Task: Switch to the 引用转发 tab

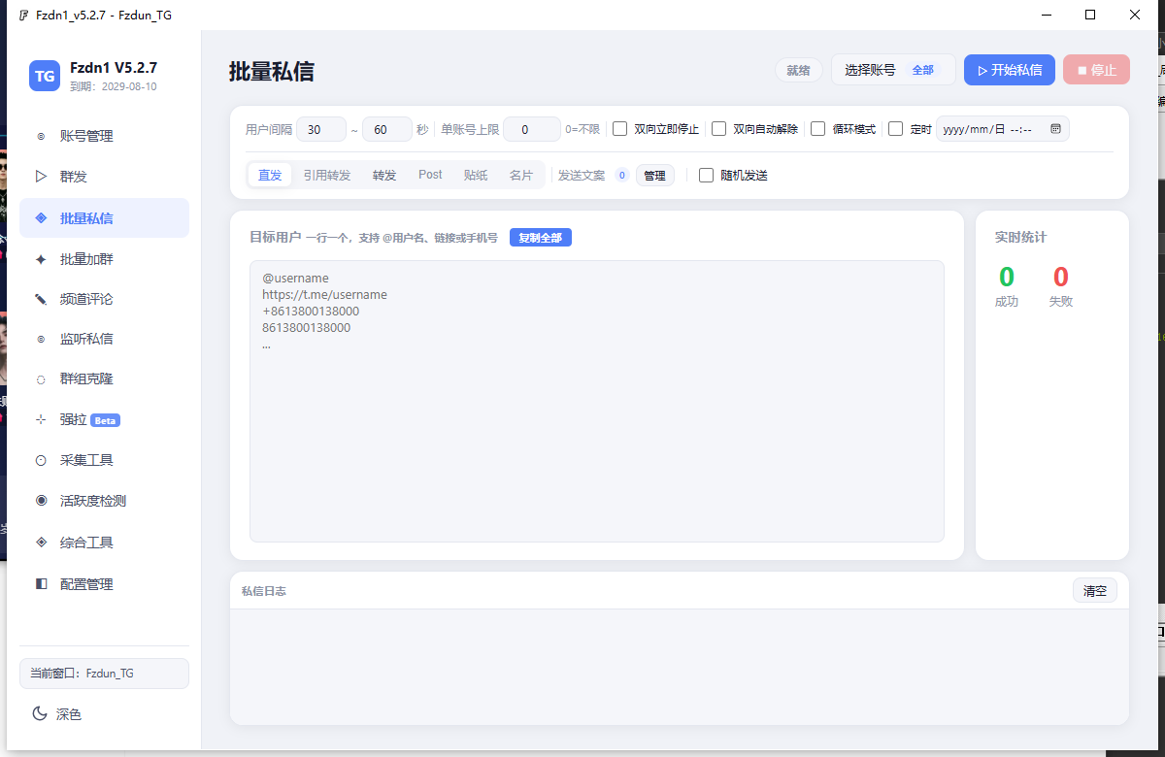Action: point(326,175)
